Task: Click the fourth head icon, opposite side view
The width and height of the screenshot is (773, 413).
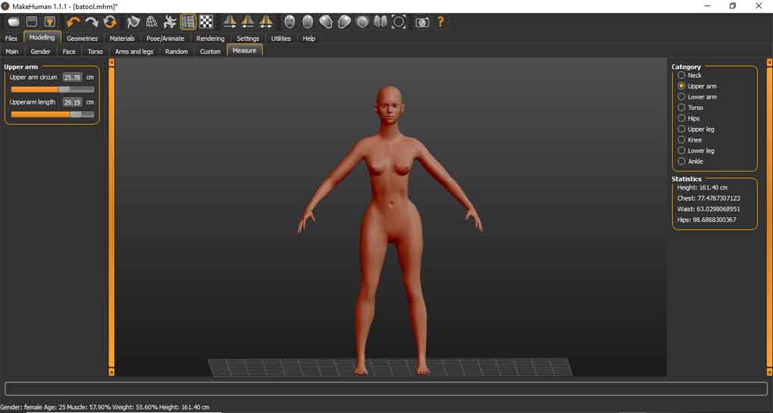Action: (x=344, y=22)
